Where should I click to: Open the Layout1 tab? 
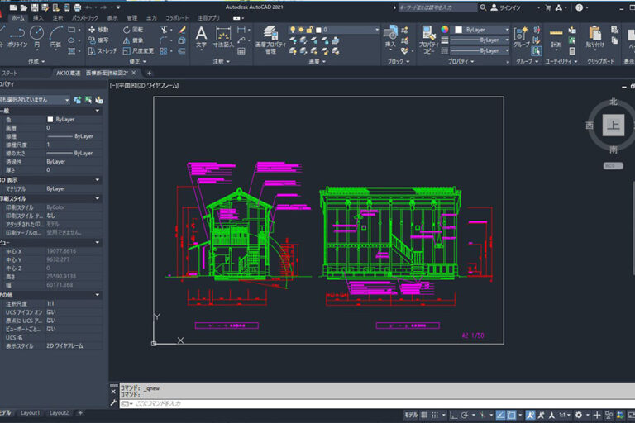31,413
